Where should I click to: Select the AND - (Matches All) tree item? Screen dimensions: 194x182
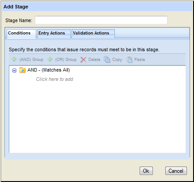click(x=49, y=70)
